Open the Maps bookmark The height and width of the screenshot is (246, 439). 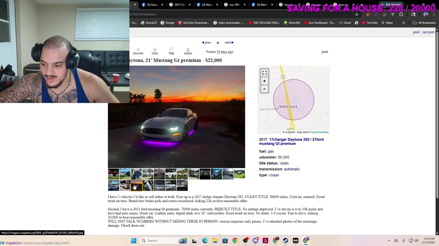click(387, 23)
